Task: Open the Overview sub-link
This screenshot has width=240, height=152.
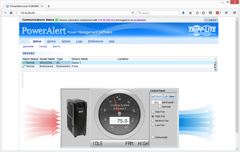Action: (x=28, y=46)
